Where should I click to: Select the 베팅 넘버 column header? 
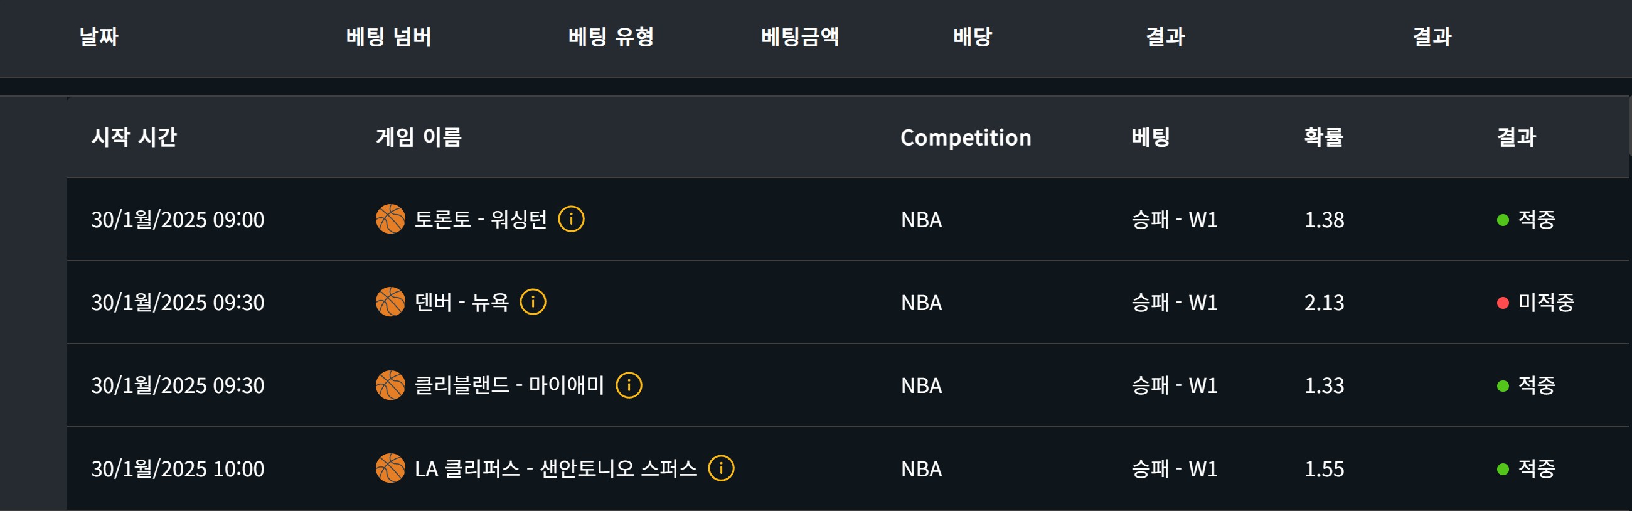pos(388,37)
